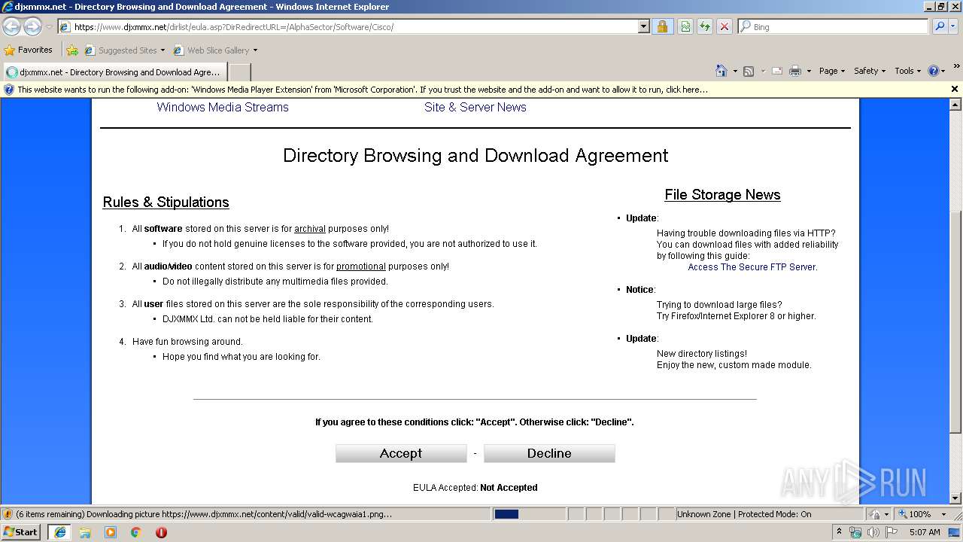Click the 100% zoom level button
963x542 pixels.
(914, 514)
